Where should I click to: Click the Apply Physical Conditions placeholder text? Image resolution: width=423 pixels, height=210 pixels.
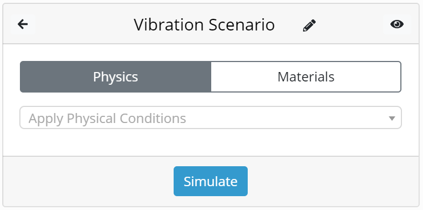click(x=107, y=119)
